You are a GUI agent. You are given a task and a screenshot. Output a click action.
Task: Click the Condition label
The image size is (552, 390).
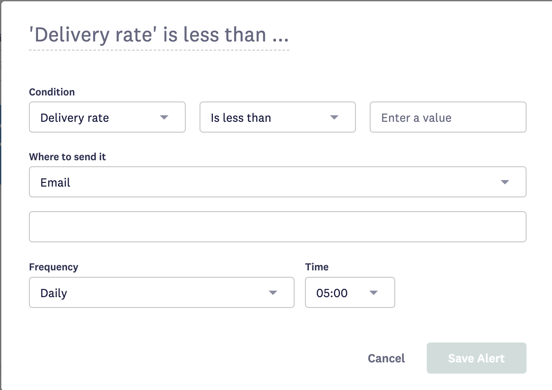click(x=52, y=92)
